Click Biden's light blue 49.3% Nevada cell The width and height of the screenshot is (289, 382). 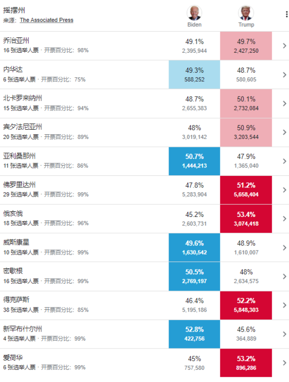(x=194, y=75)
